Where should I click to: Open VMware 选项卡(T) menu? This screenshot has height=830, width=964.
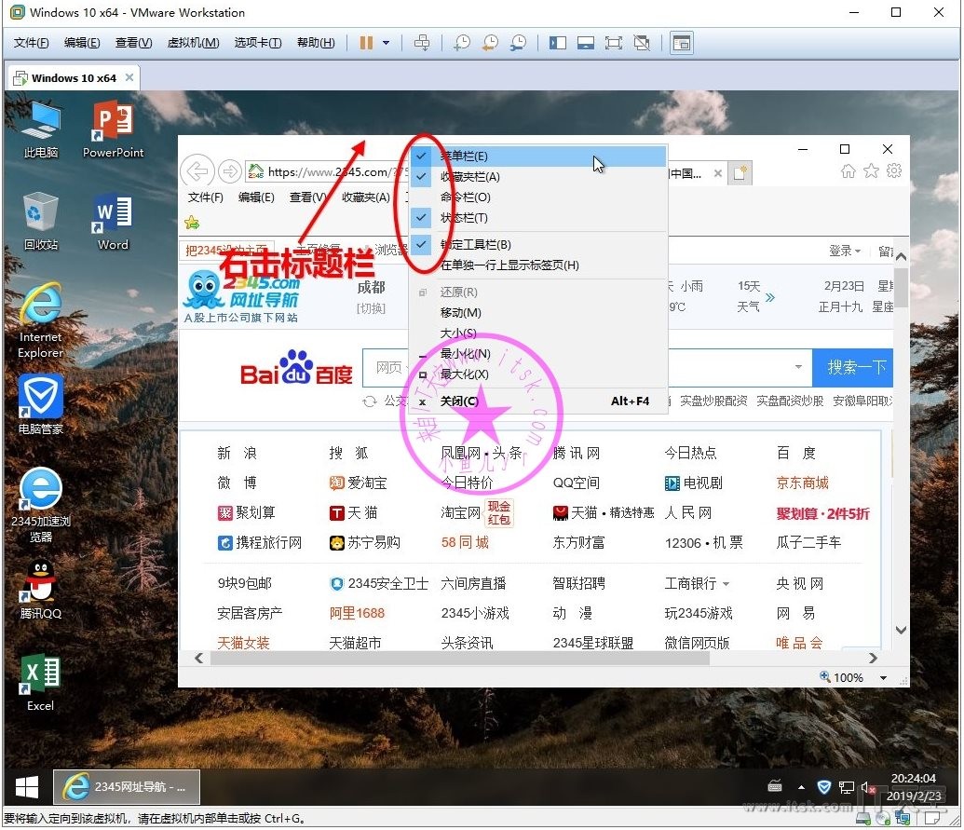coord(258,43)
